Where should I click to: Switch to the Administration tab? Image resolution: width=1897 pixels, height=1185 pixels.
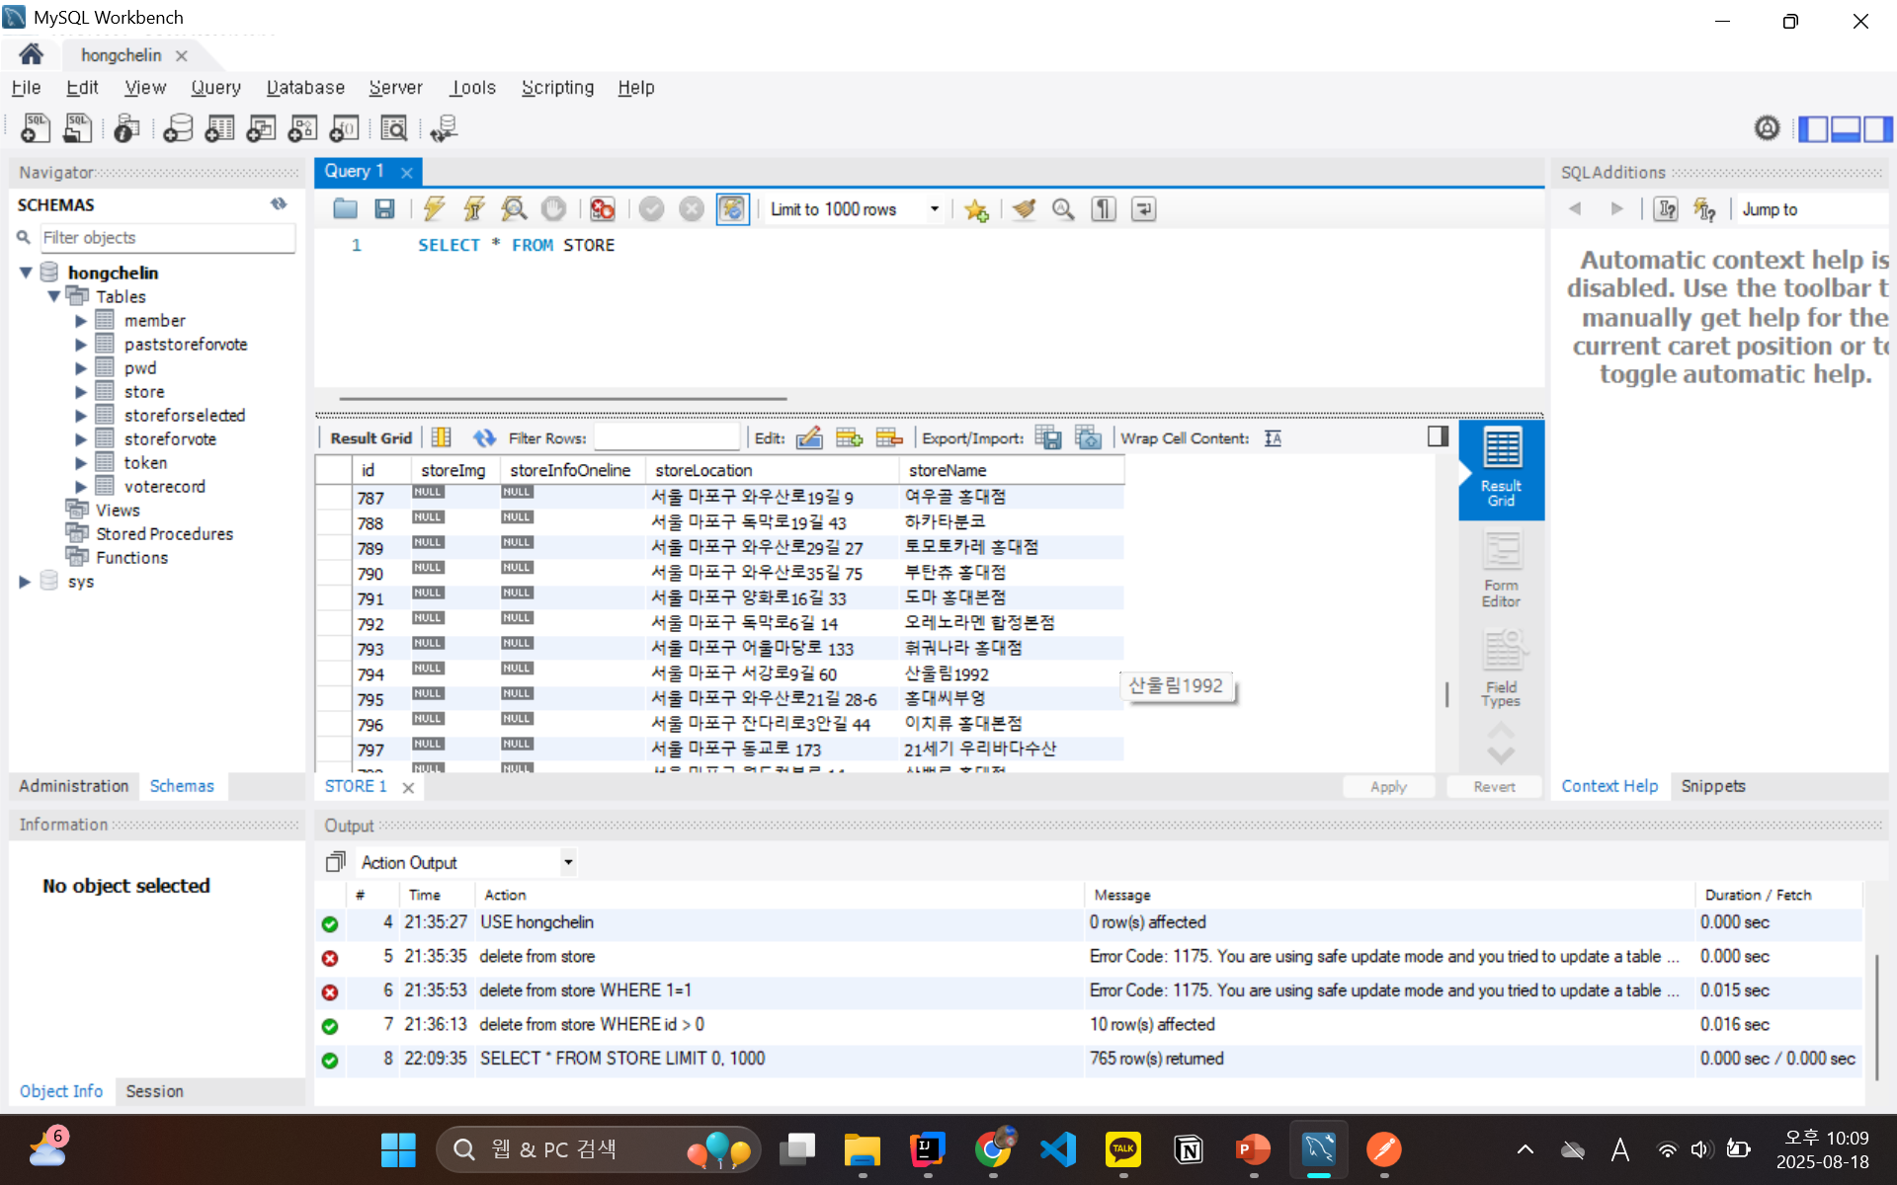tap(74, 786)
